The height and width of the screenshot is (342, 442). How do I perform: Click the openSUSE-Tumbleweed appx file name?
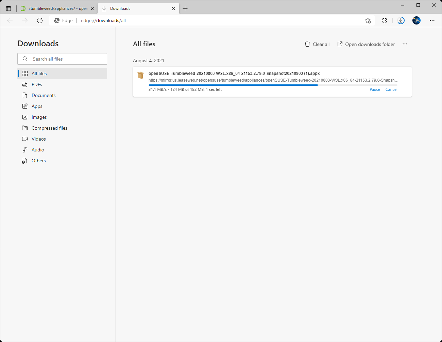click(234, 74)
